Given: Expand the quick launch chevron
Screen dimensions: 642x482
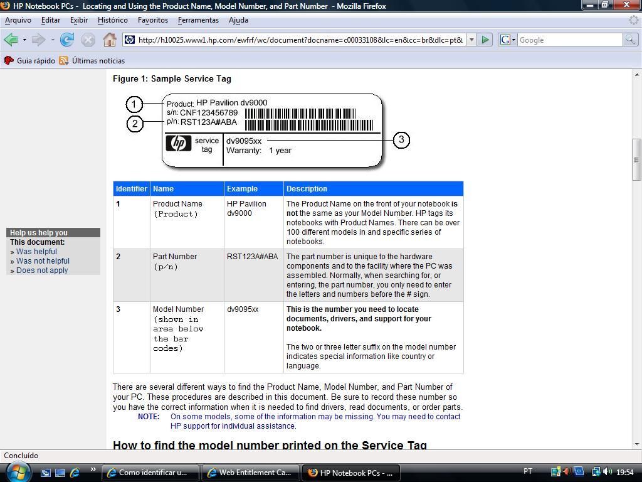Looking at the screenshot, I should pyautogui.click(x=93, y=469).
